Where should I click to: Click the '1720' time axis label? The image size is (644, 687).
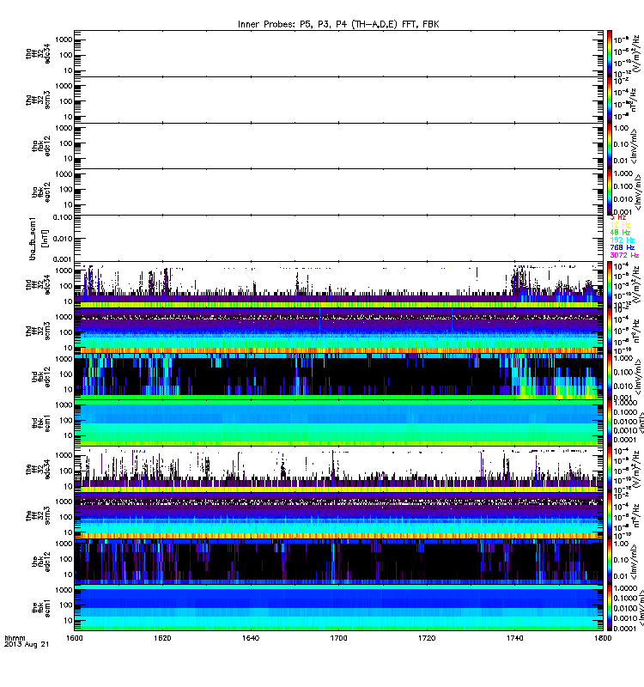click(427, 638)
